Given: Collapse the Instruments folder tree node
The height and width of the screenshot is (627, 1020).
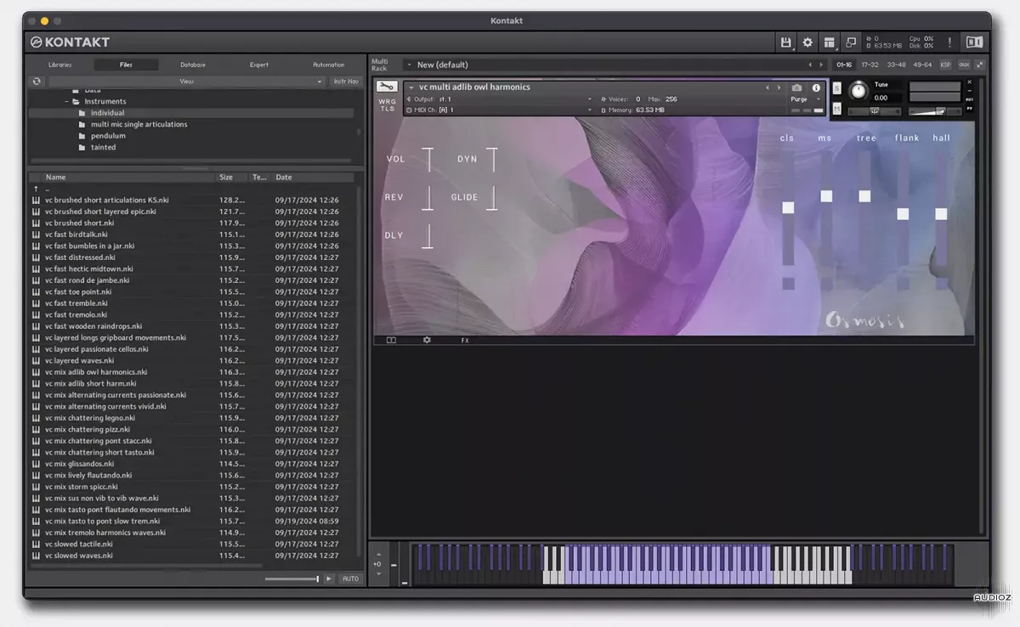Looking at the screenshot, I should point(66,101).
